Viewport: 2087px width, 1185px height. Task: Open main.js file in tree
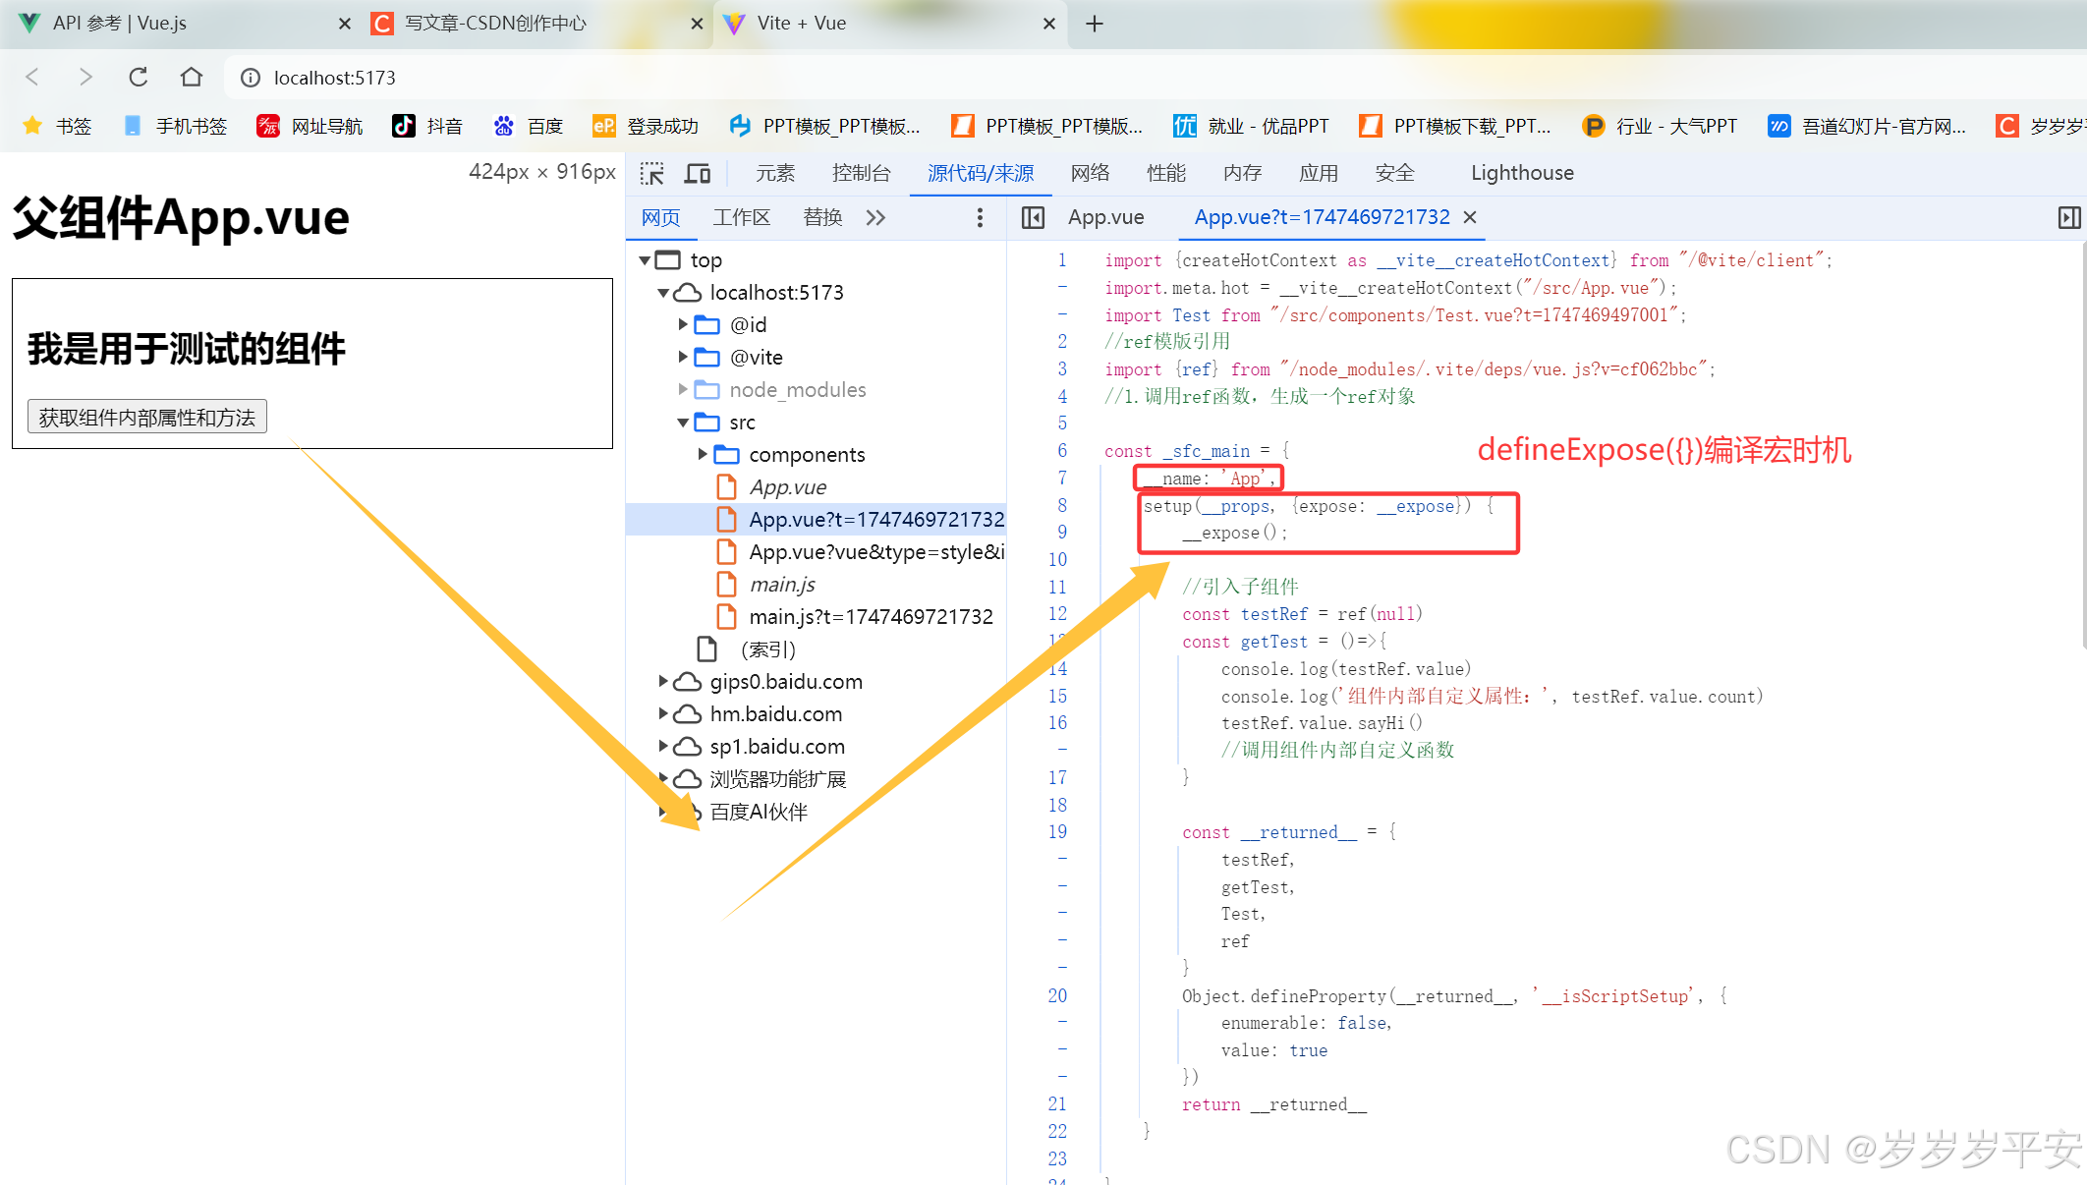click(x=782, y=585)
